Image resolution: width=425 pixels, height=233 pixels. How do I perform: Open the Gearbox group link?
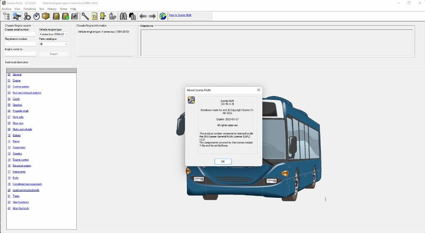pyautogui.click(x=17, y=105)
